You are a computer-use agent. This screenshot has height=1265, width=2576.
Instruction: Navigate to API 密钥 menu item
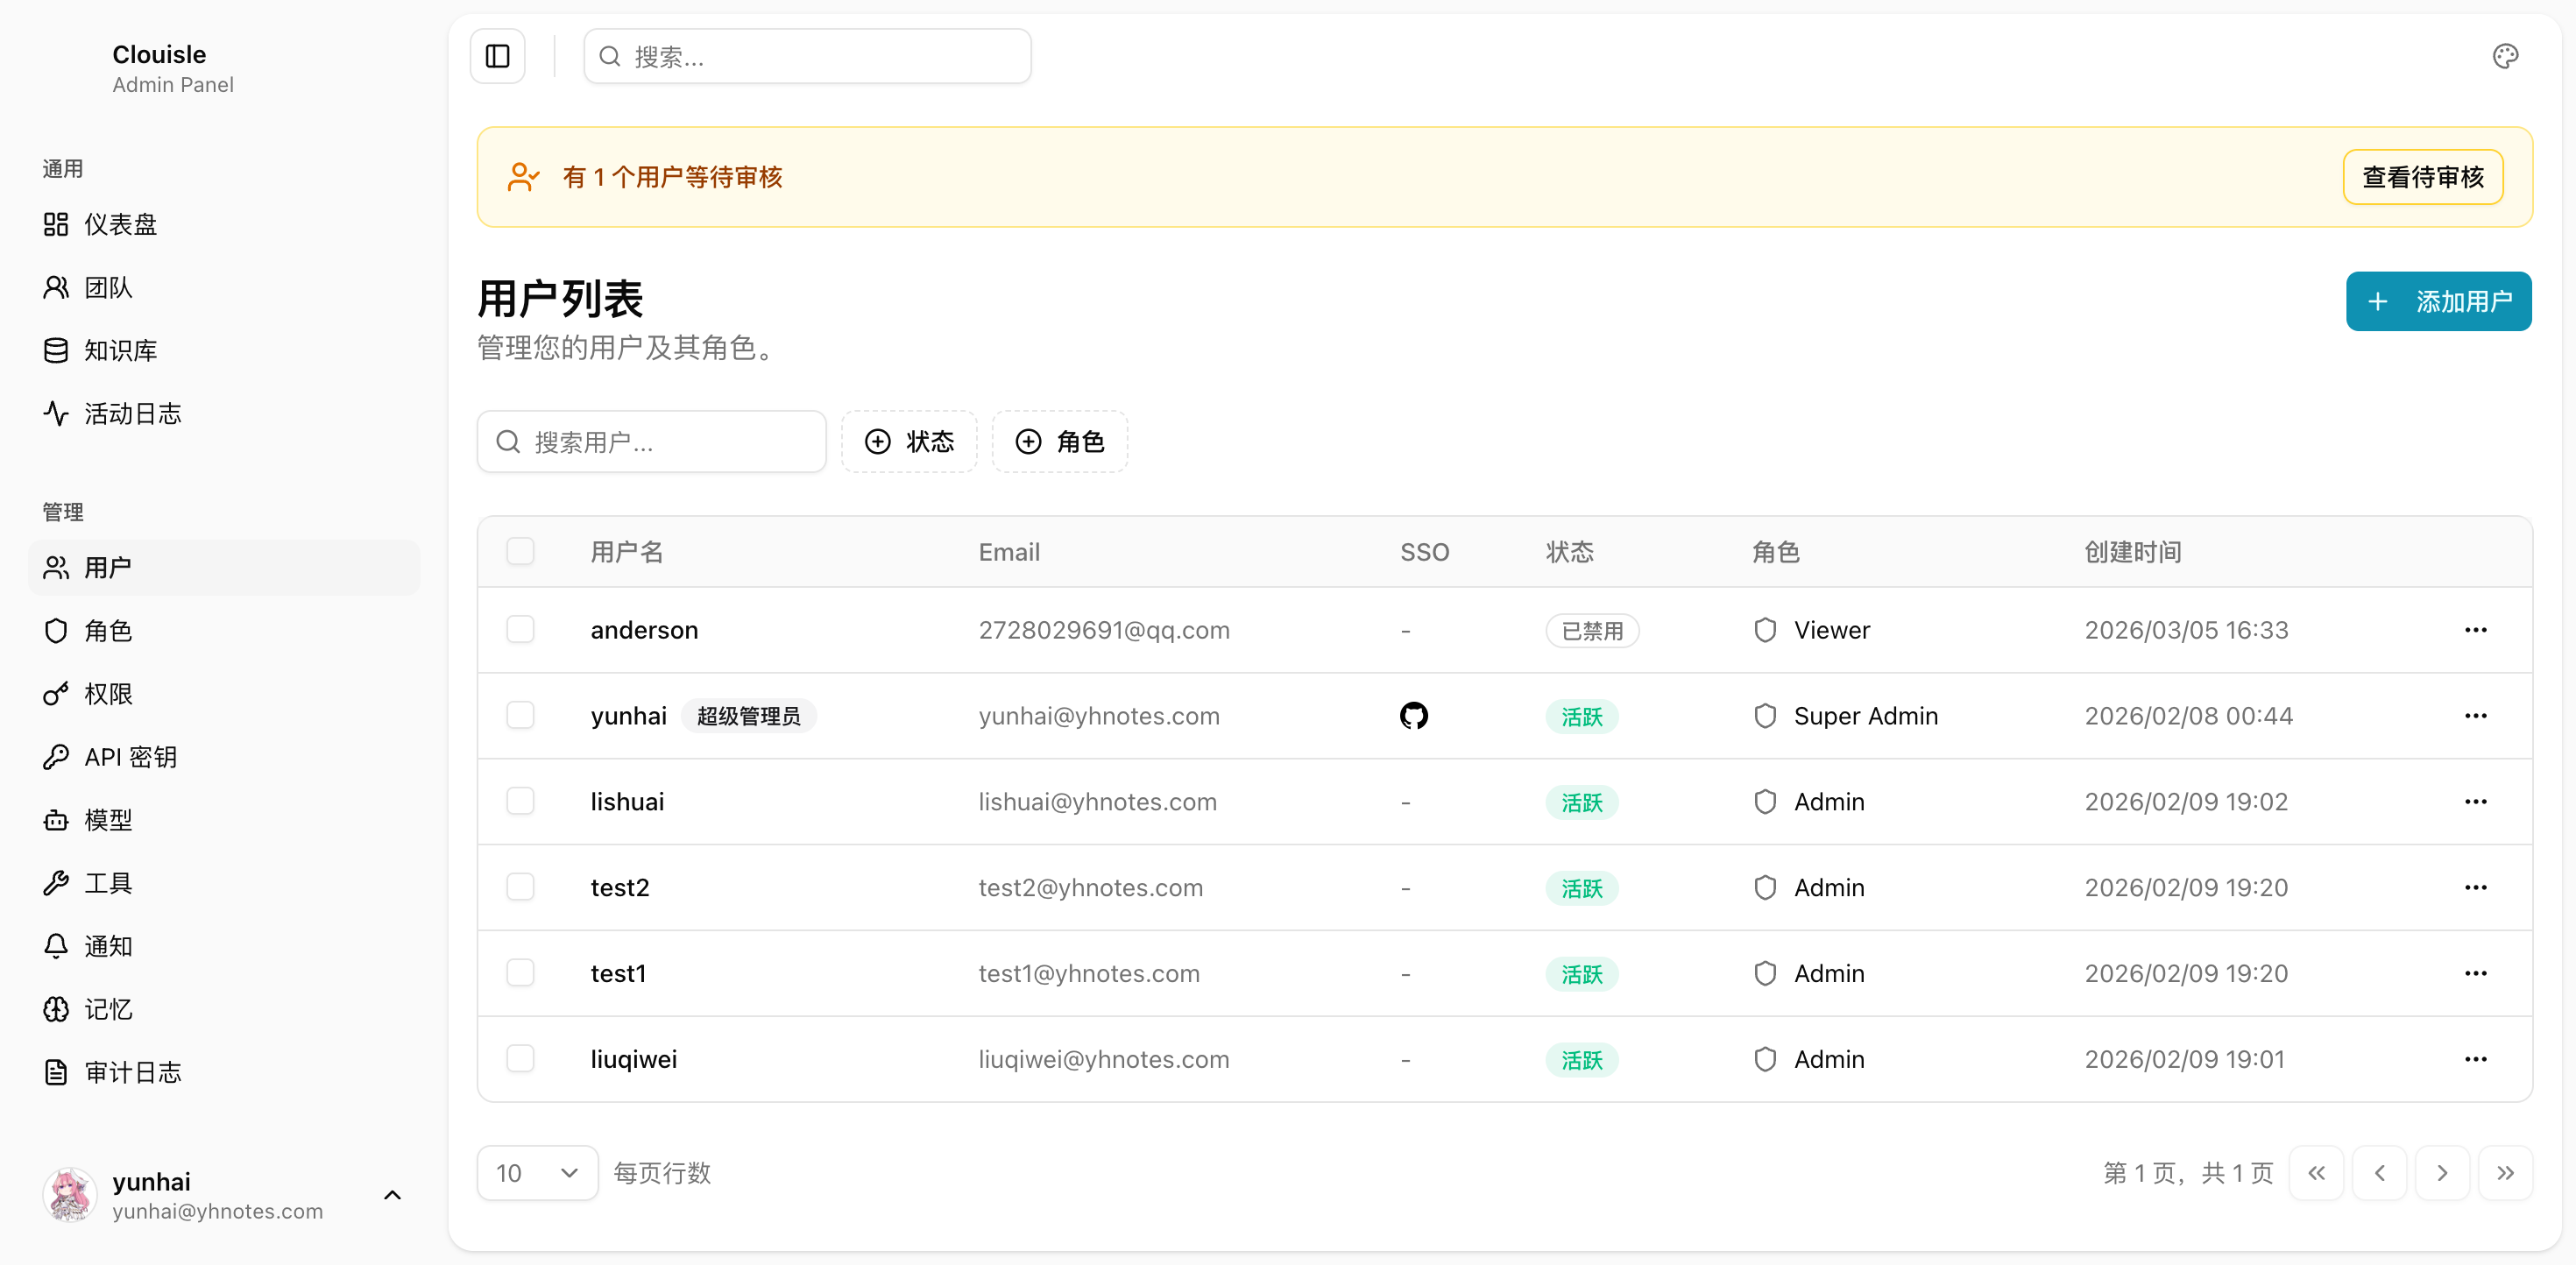click(x=130, y=757)
